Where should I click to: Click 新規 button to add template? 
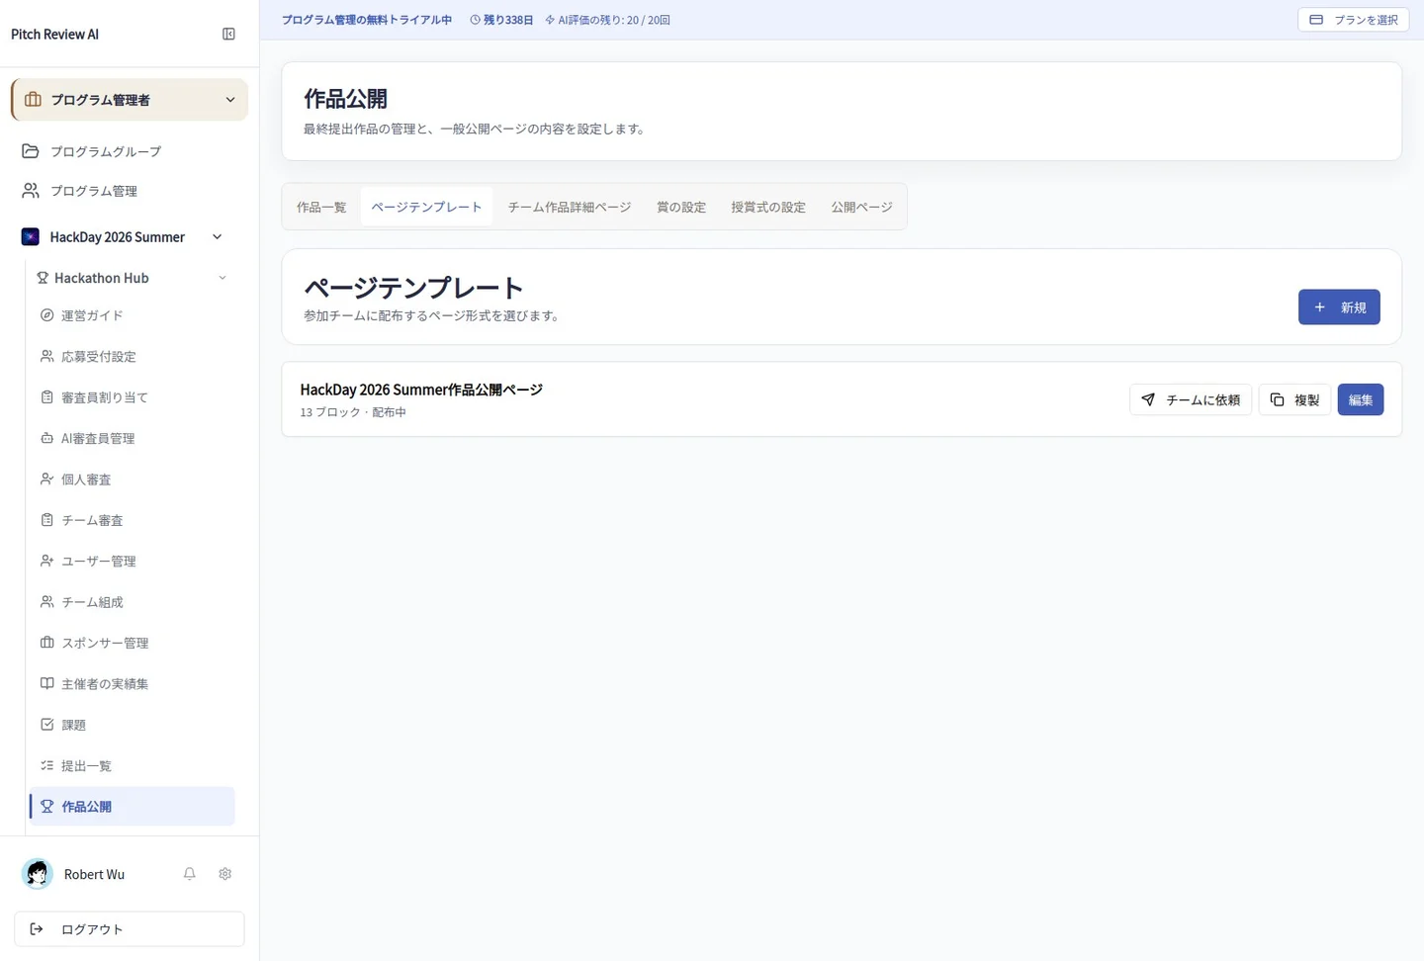tap(1339, 307)
